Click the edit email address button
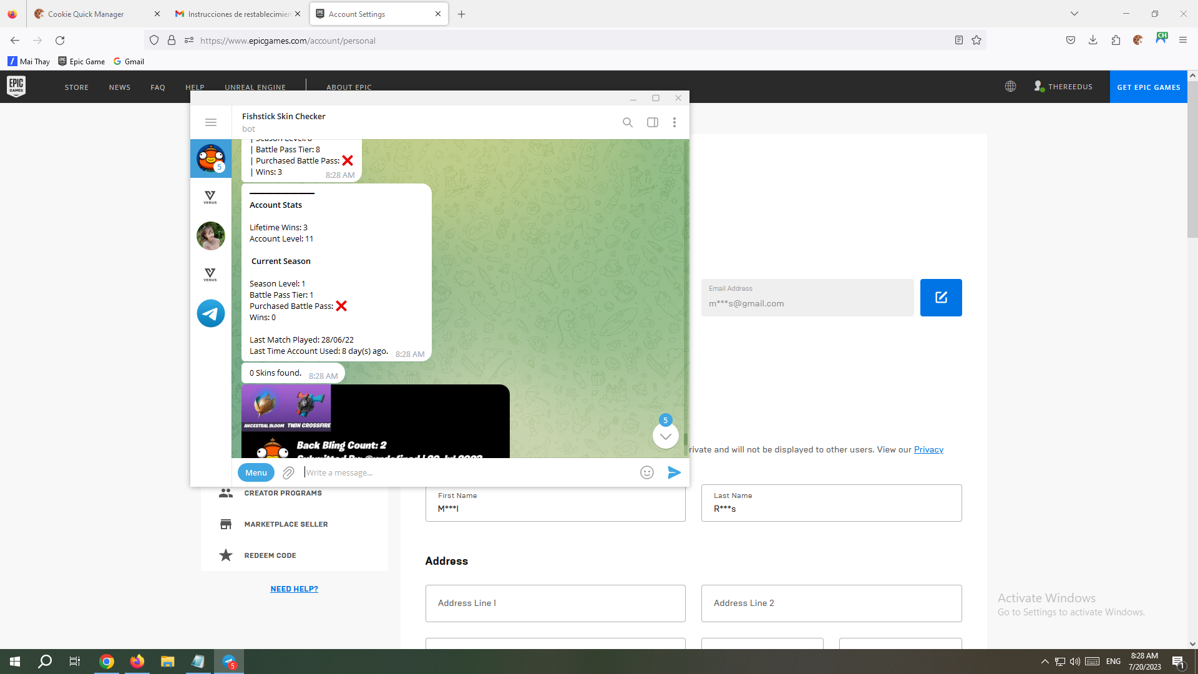Image resolution: width=1198 pixels, height=674 pixels. (941, 298)
